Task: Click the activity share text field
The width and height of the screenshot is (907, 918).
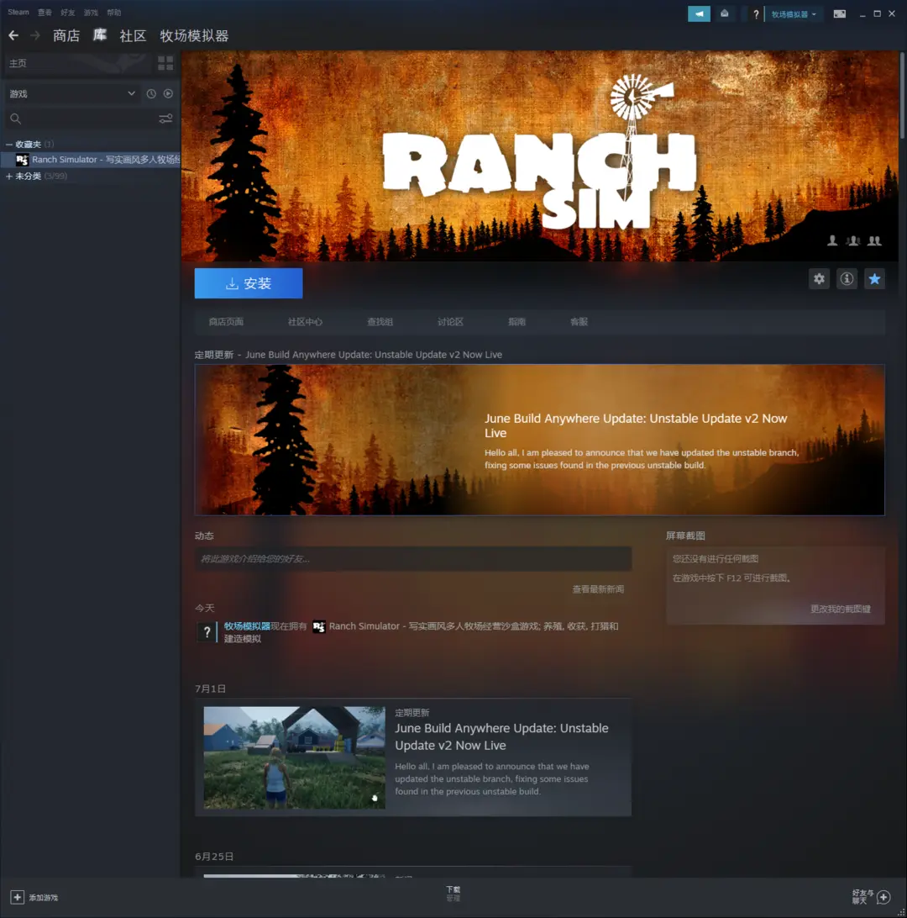Action: point(413,559)
